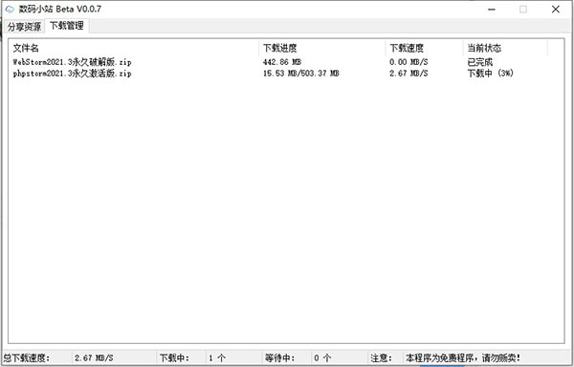Click the 本程序为免费程序 notice text
574x367 pixels.
tap(463, 357)
